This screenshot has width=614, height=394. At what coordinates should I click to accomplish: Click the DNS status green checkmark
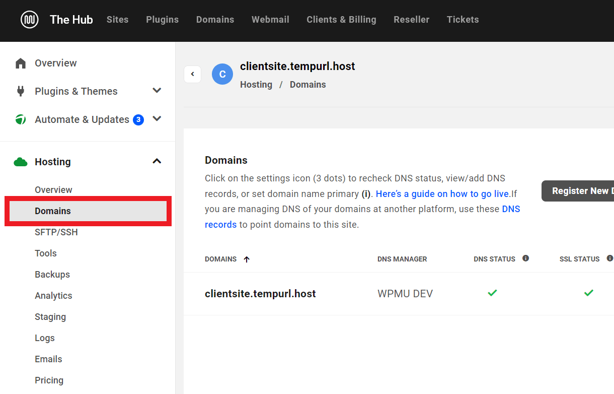click(492, 293)
